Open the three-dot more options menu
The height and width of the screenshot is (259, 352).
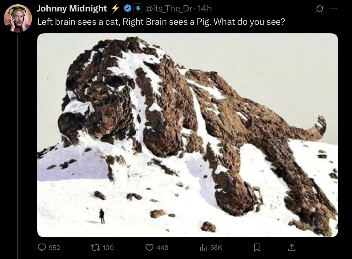point(333,9)
